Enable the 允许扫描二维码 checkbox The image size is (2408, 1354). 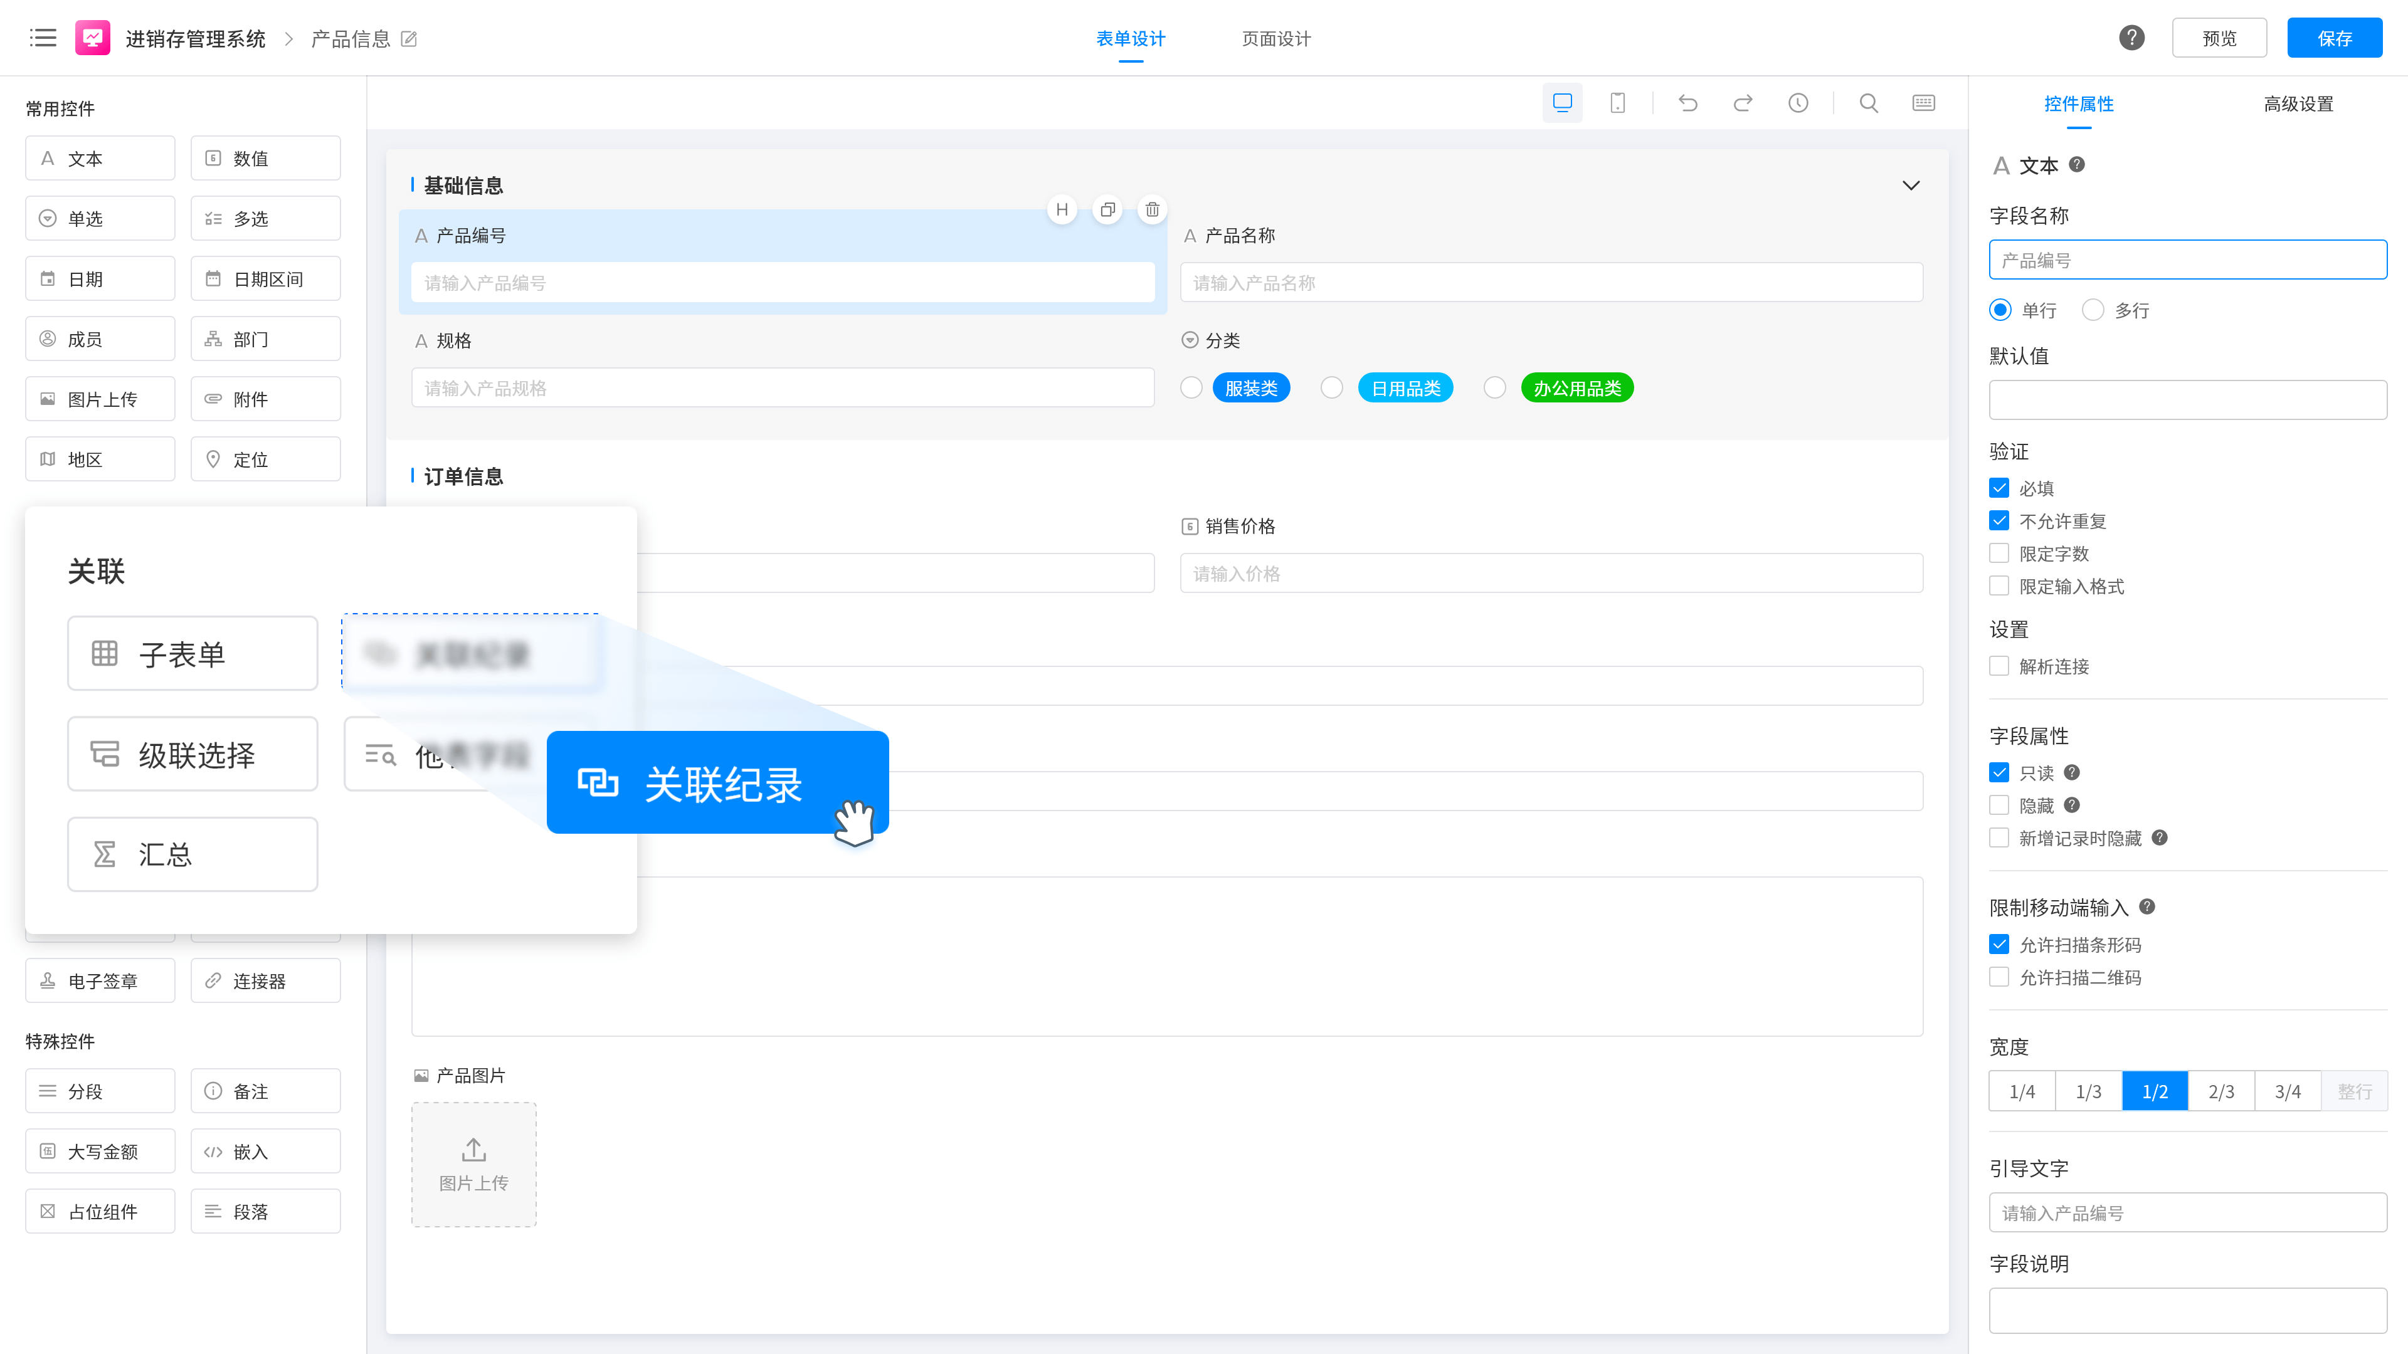click(2000, 977)
